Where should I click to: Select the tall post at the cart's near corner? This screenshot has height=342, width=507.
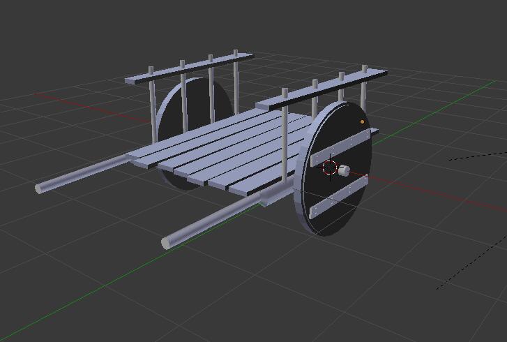(x=285, y=137)
